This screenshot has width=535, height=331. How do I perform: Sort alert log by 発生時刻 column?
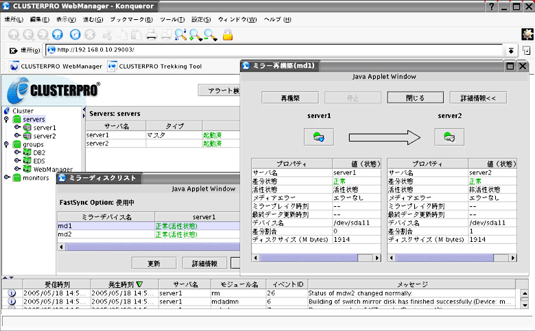click(x=125, y=284)
